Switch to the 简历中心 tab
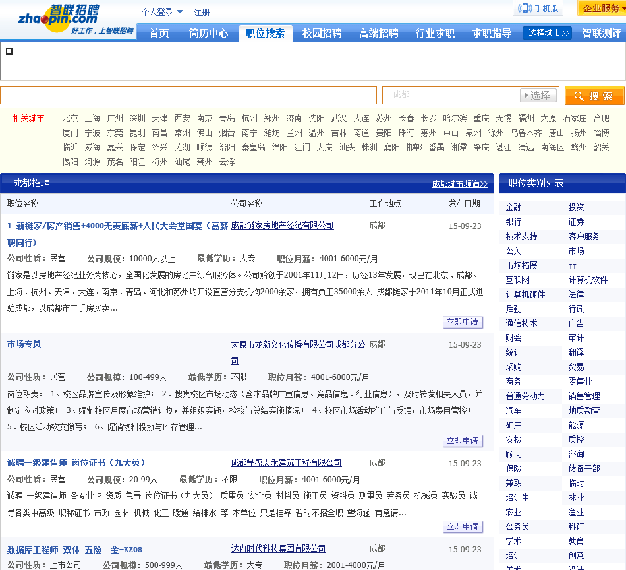 (208, 33)
